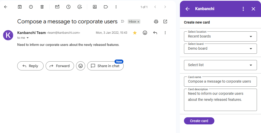
Task: Report this email as spam
Action: (x=31, y=7)
